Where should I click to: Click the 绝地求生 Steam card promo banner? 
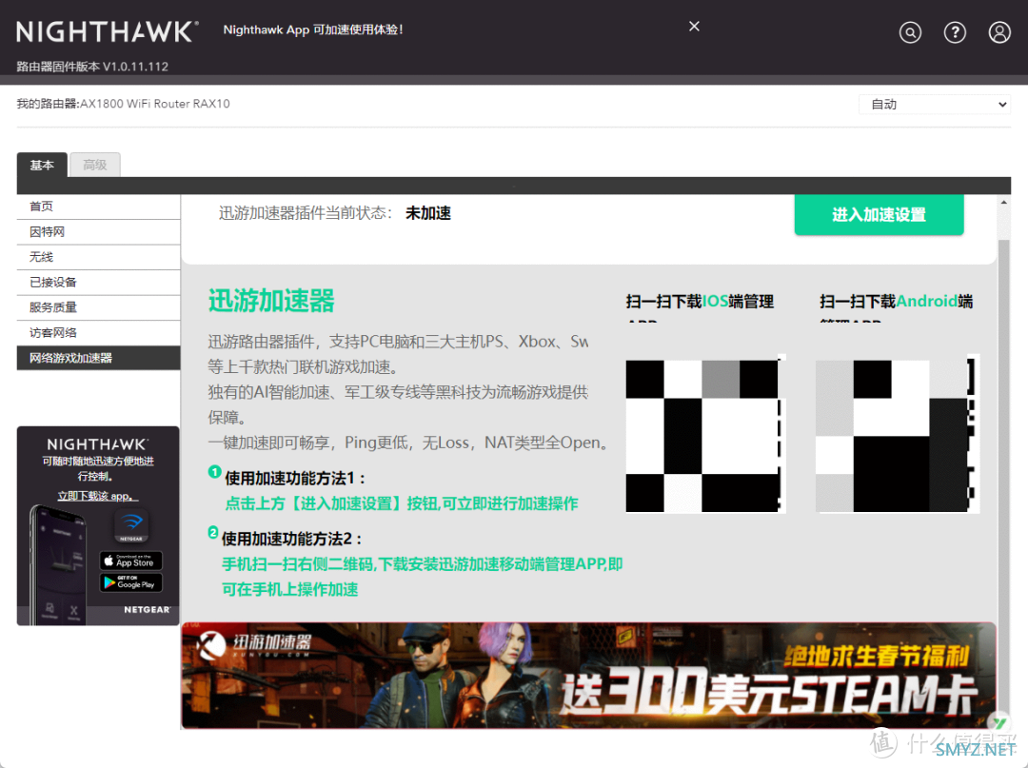pyautogui.click(x=588, y=676)
